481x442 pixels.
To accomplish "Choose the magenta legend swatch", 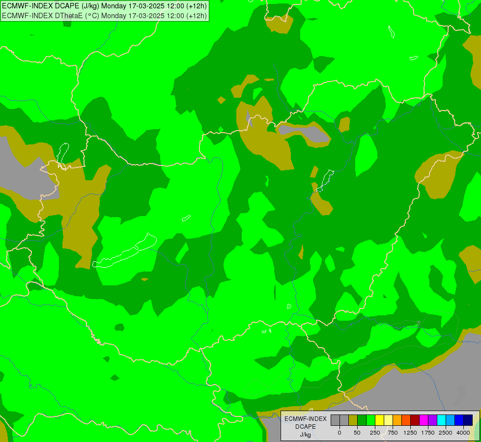I will coord(424,420).
